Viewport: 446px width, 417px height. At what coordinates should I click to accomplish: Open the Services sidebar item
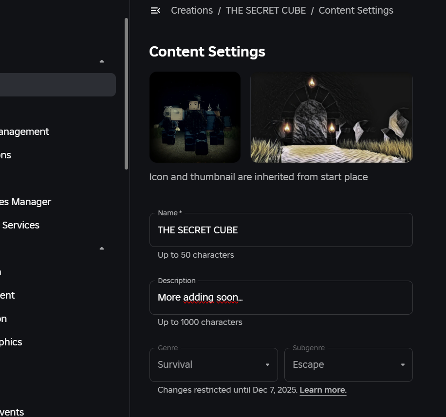[20, 225]
